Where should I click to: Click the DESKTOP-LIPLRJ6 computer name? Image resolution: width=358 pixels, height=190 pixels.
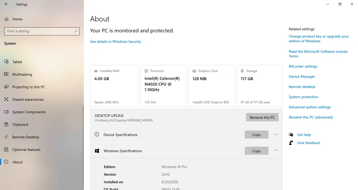click(109, 115)
